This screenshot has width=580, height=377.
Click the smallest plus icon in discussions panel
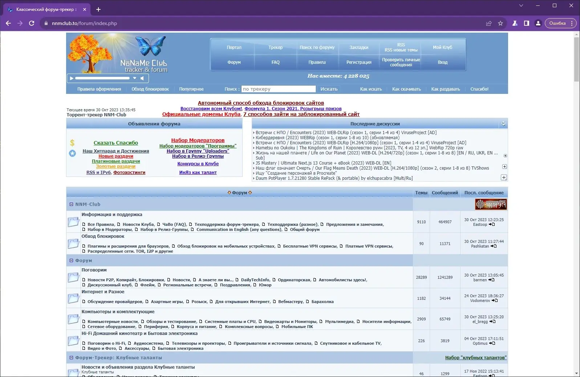[505, 156]
